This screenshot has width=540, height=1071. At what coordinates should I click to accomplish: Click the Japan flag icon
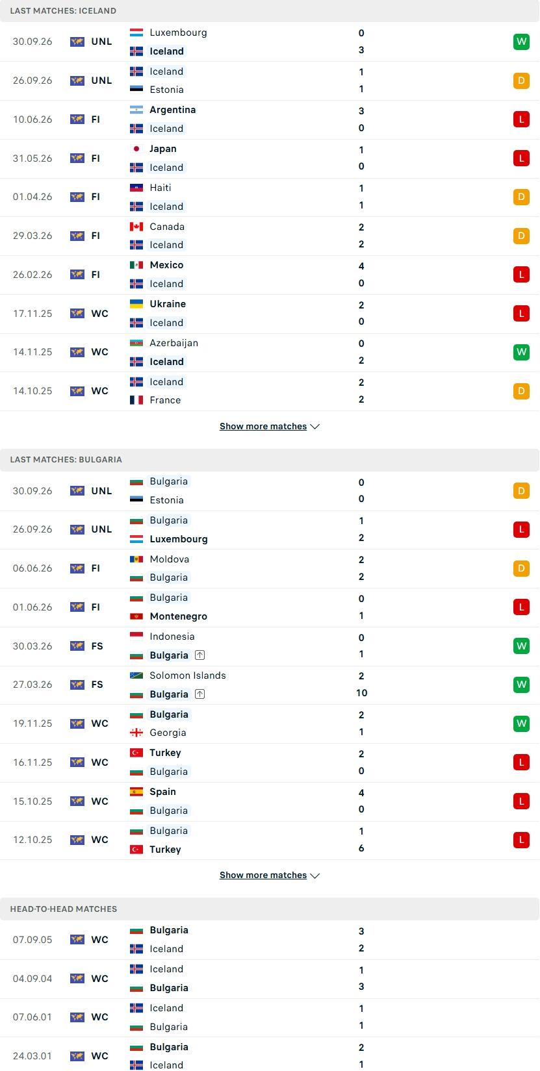(x=136, y=149)
